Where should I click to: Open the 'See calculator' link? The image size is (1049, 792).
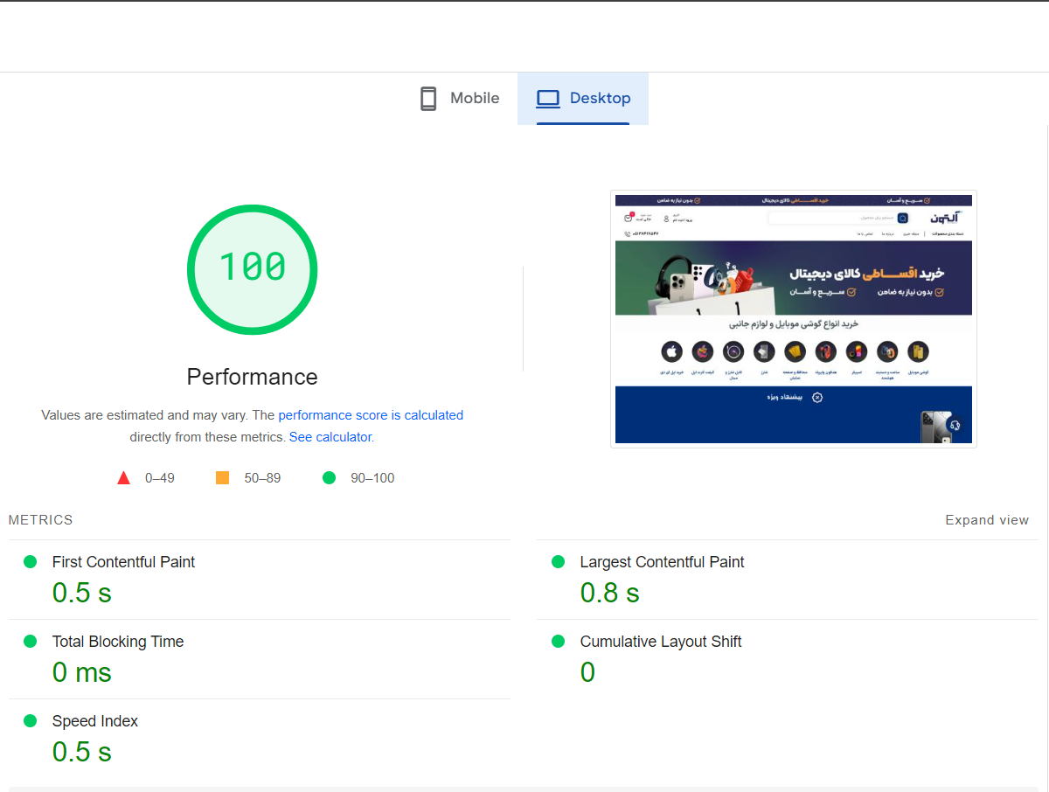pos(330,437)
